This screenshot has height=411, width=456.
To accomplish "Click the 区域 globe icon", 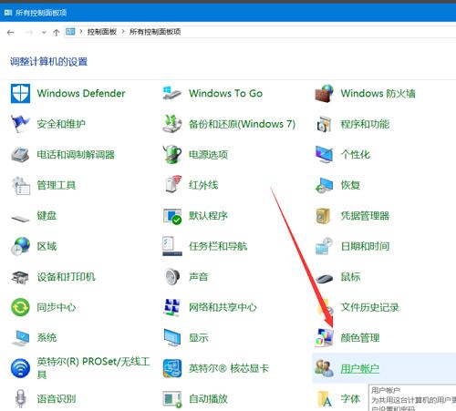I will [20, 246].
